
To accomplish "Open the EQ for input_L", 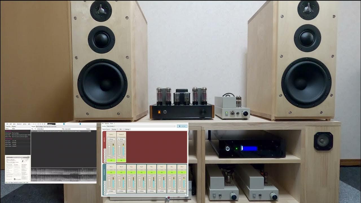I will click(x=111, y=160).
